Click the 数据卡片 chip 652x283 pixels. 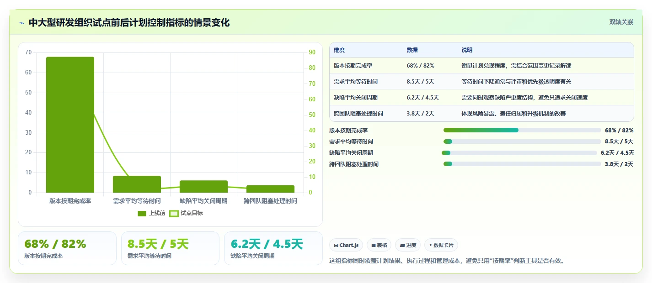tap(441, 245)
